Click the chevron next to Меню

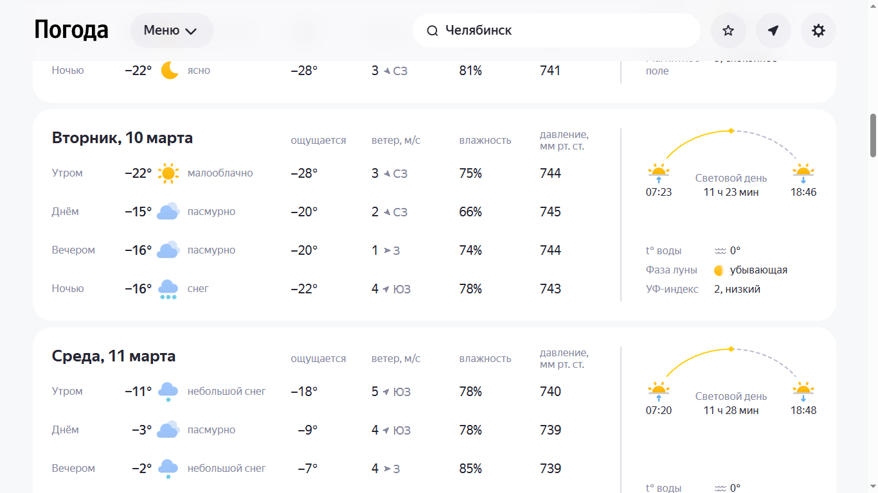[191, 31]
